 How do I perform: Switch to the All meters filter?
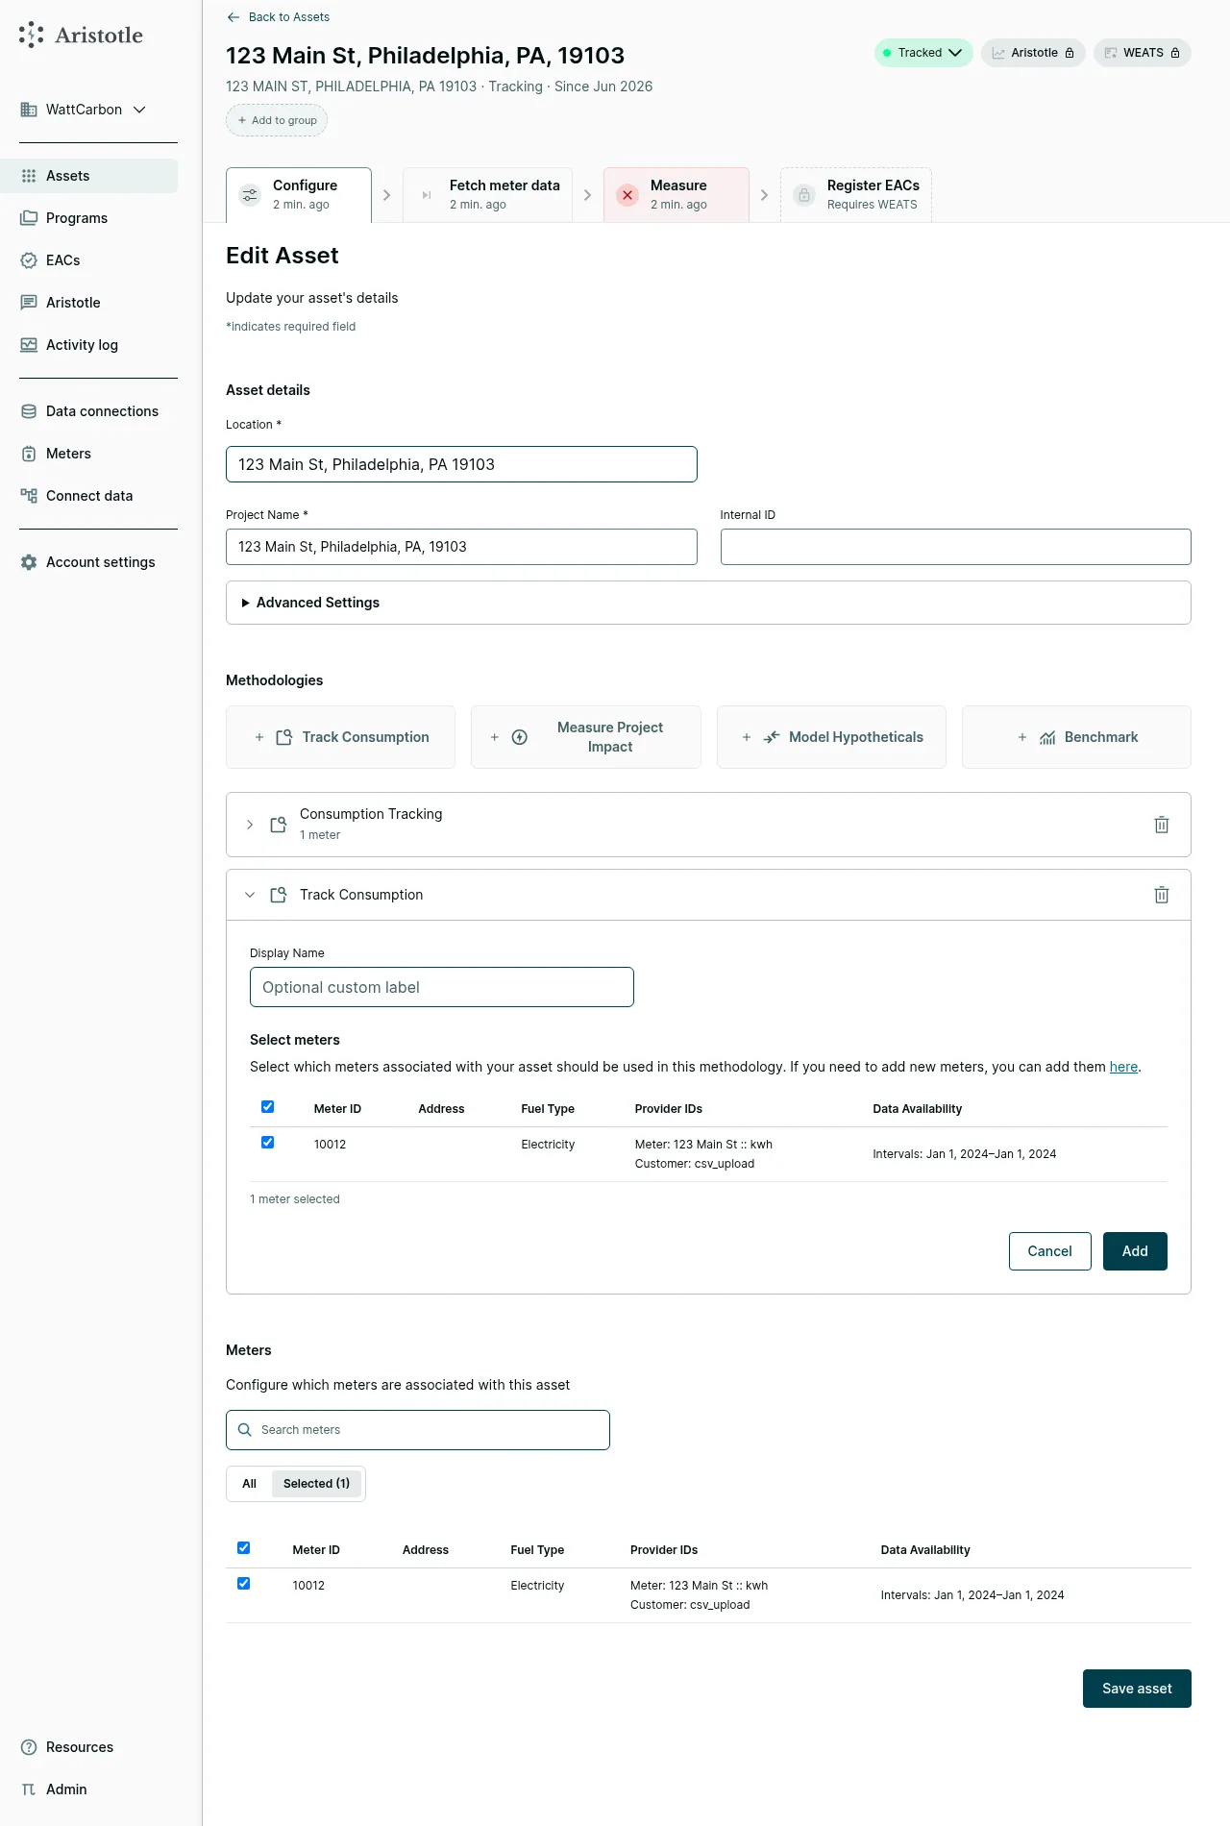(x=250, y=1484)
